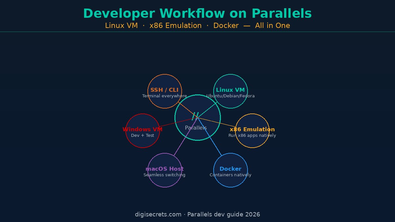This screenshot has width=395, height=222.
Task: Click the 'Seamless switching' subtitle
Action: pos(165,175)
